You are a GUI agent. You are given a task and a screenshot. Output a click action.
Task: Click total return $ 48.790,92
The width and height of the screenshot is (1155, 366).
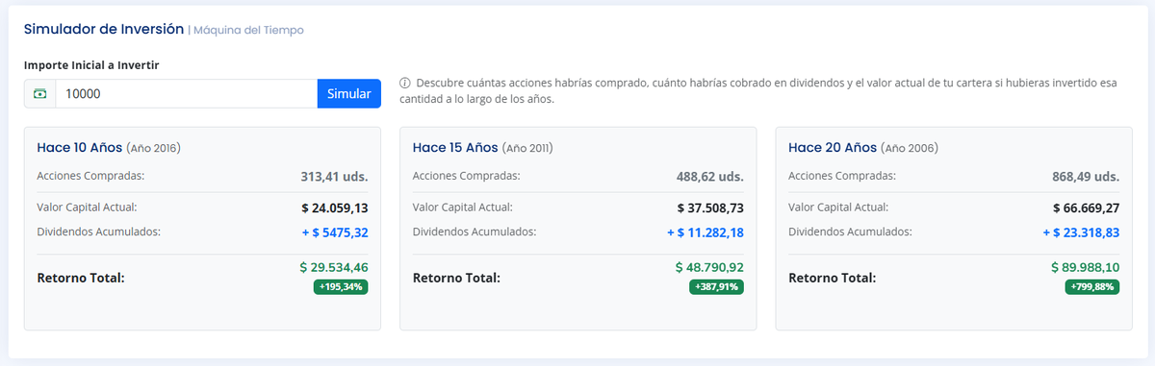tap(709, 267)
